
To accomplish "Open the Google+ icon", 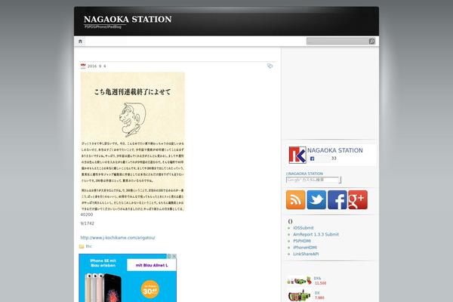I will coord(358,199).
